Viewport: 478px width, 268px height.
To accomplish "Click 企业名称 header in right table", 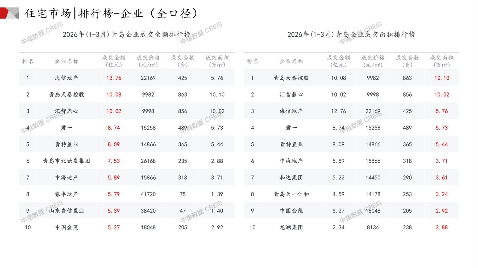I will [291, 61].
